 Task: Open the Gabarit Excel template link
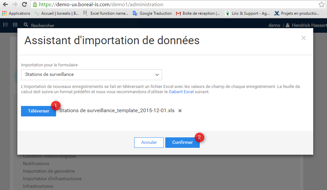tap(181, 92)
